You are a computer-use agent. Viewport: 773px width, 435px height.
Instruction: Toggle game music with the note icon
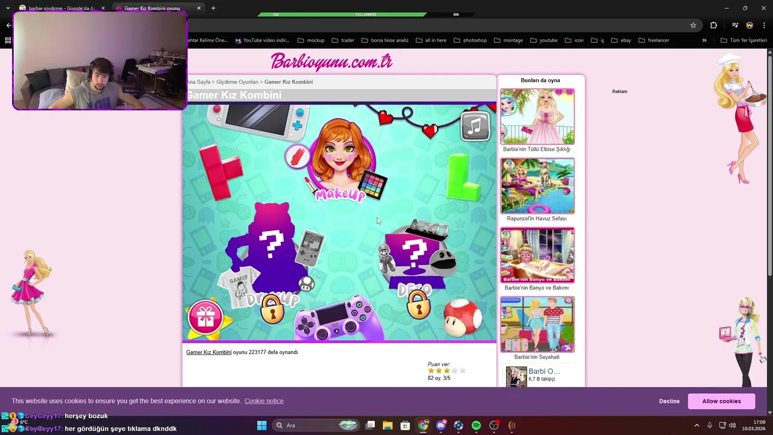click(476, 126)
